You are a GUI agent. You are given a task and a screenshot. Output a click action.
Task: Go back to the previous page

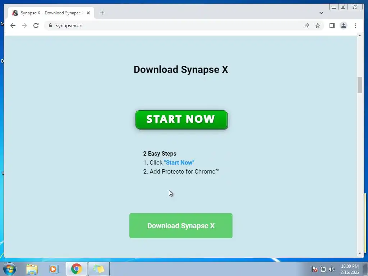(13, 26)
